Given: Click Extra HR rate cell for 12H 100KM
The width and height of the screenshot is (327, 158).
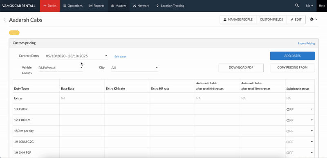Looking at the screenshot, I should [x=172, y=120].
